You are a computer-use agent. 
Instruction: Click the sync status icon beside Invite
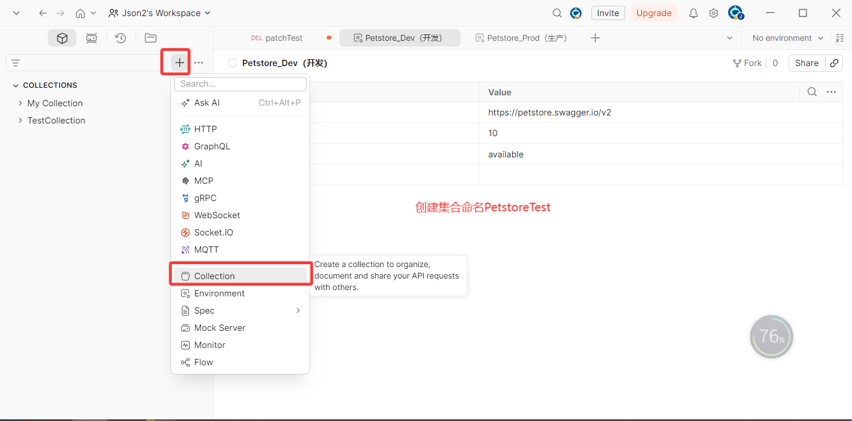point(576,13)
